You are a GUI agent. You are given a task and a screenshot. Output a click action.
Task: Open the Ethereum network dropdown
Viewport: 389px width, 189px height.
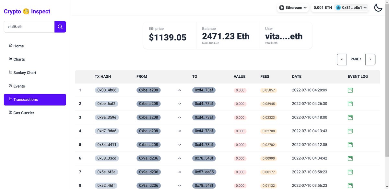[293, 7]
